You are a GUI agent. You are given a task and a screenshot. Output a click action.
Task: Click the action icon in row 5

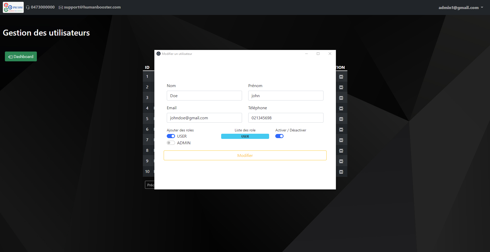(x=341, y=119)
